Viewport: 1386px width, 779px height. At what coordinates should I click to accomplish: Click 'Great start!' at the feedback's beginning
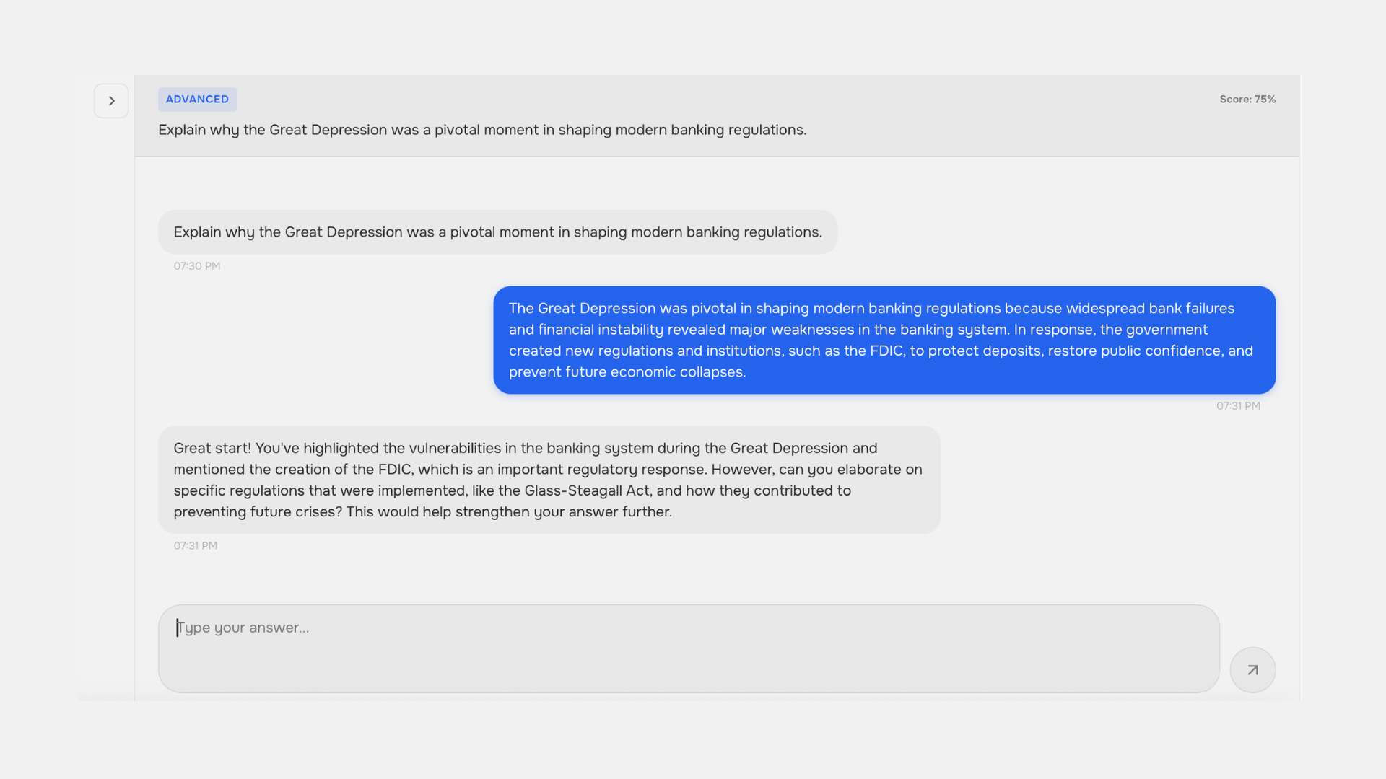[x=212, y=448]
